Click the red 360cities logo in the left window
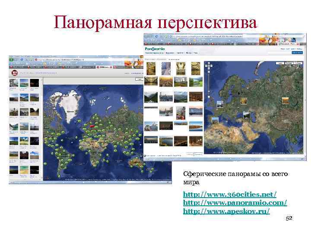311x233 pixels. click(x=15, y=73)
